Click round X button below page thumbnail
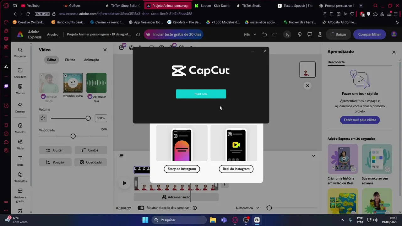The height and width of the screenshot is (226, 402). [x=307, y=86]
